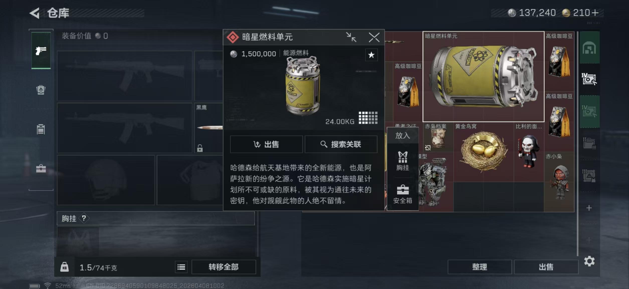The image size is (629, 289).
Task: Toggle favorite star on Darkstar fuel unit
Action: [x=371, y=55]
